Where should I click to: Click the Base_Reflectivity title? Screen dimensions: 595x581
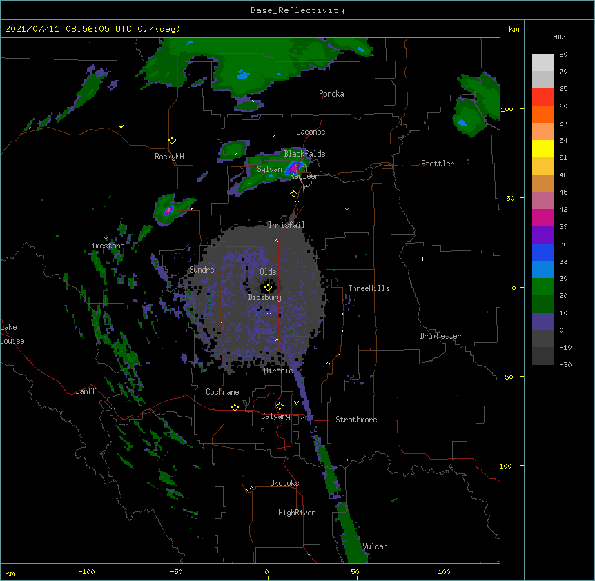point(297,10)
